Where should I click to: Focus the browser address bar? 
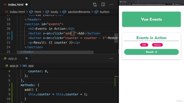(149, 4)
